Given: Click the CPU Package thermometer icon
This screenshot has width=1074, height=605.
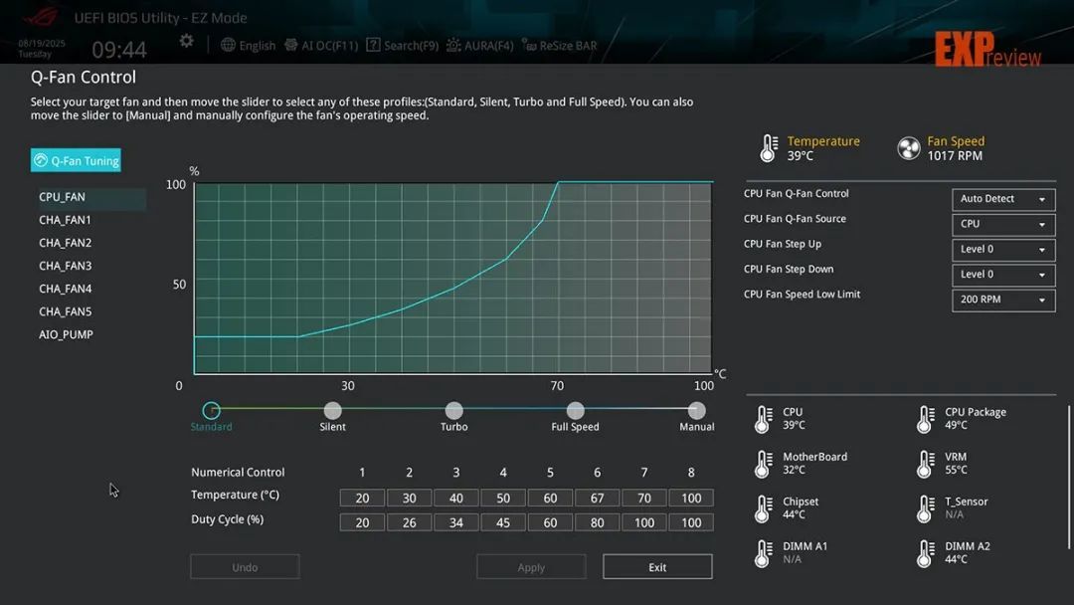Looking at the screenshot, I should click(x=926, y=419).
